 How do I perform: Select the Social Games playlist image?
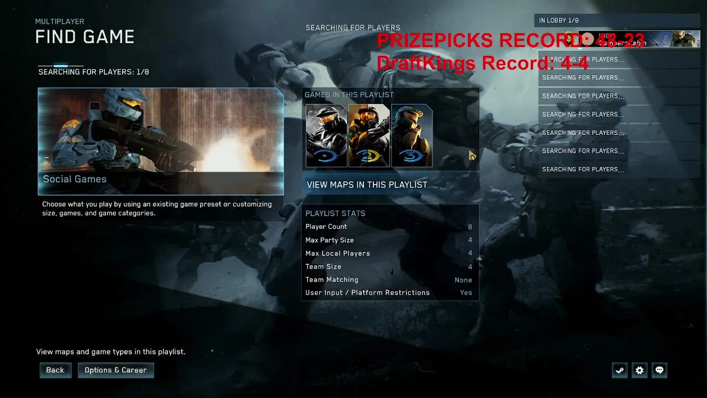click(161, 142)
